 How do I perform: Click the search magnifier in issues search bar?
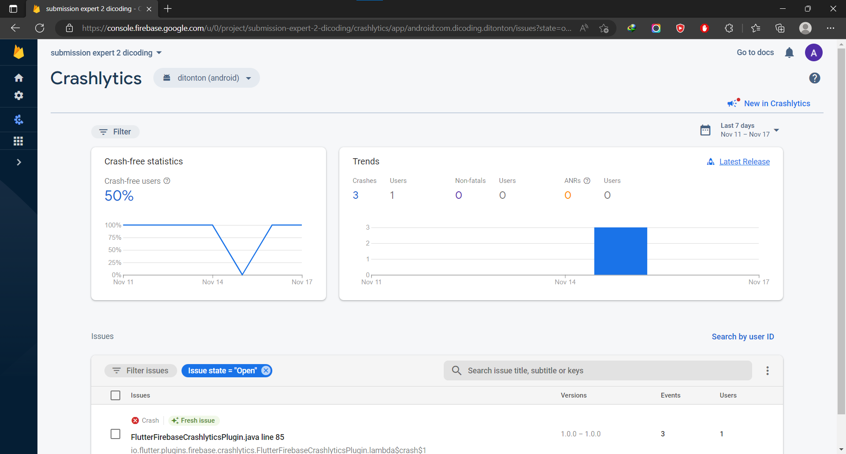456,370
